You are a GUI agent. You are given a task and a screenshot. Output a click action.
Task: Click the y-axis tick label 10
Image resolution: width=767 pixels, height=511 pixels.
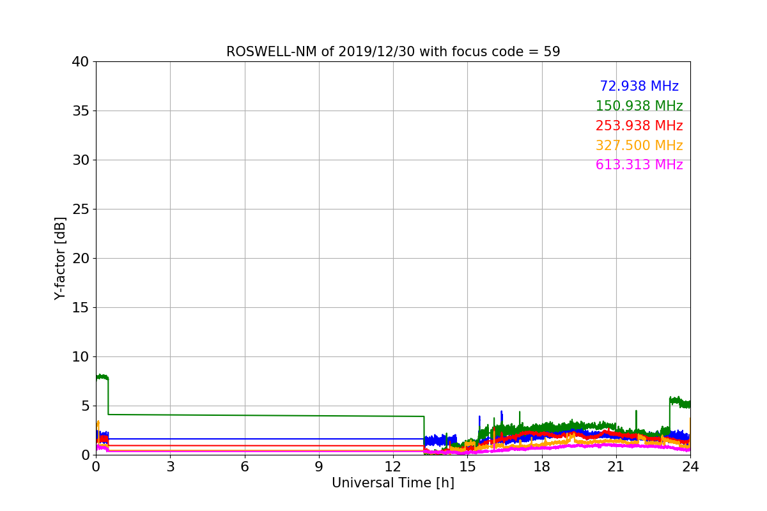pos(81,357)
